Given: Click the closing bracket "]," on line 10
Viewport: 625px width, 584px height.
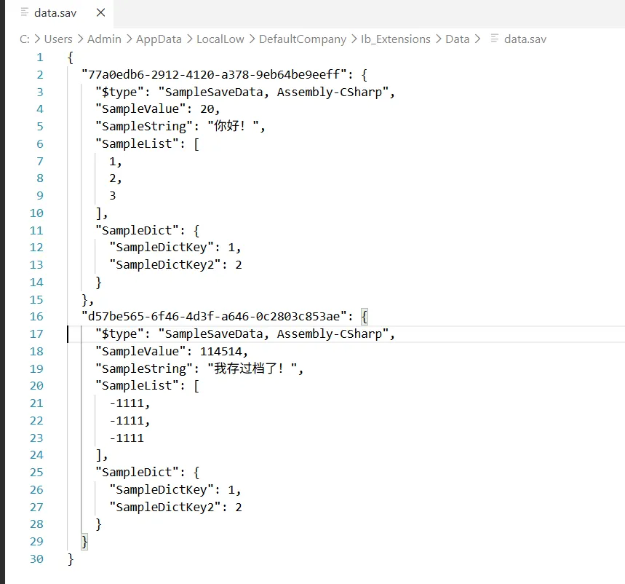Looking at the screenshot, I should (102, 213).
